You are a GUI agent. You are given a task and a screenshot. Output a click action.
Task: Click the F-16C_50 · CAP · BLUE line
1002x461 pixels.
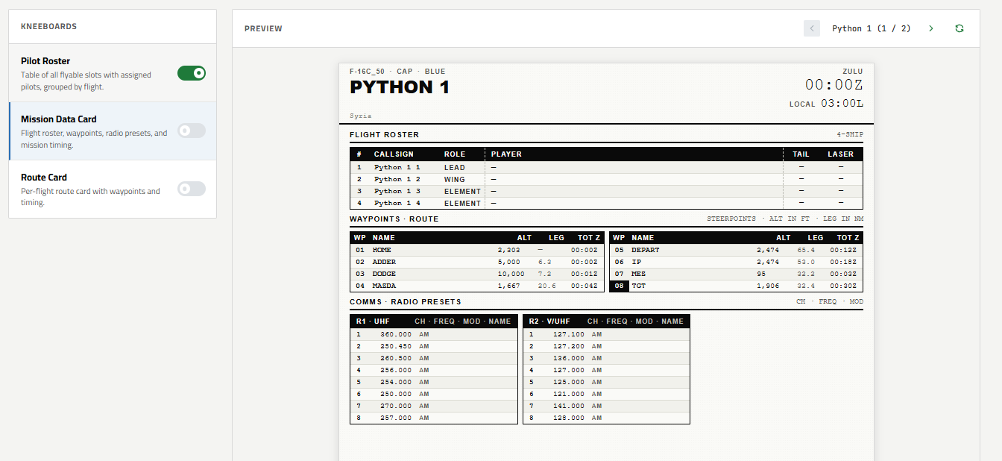(x=397, y=72)
